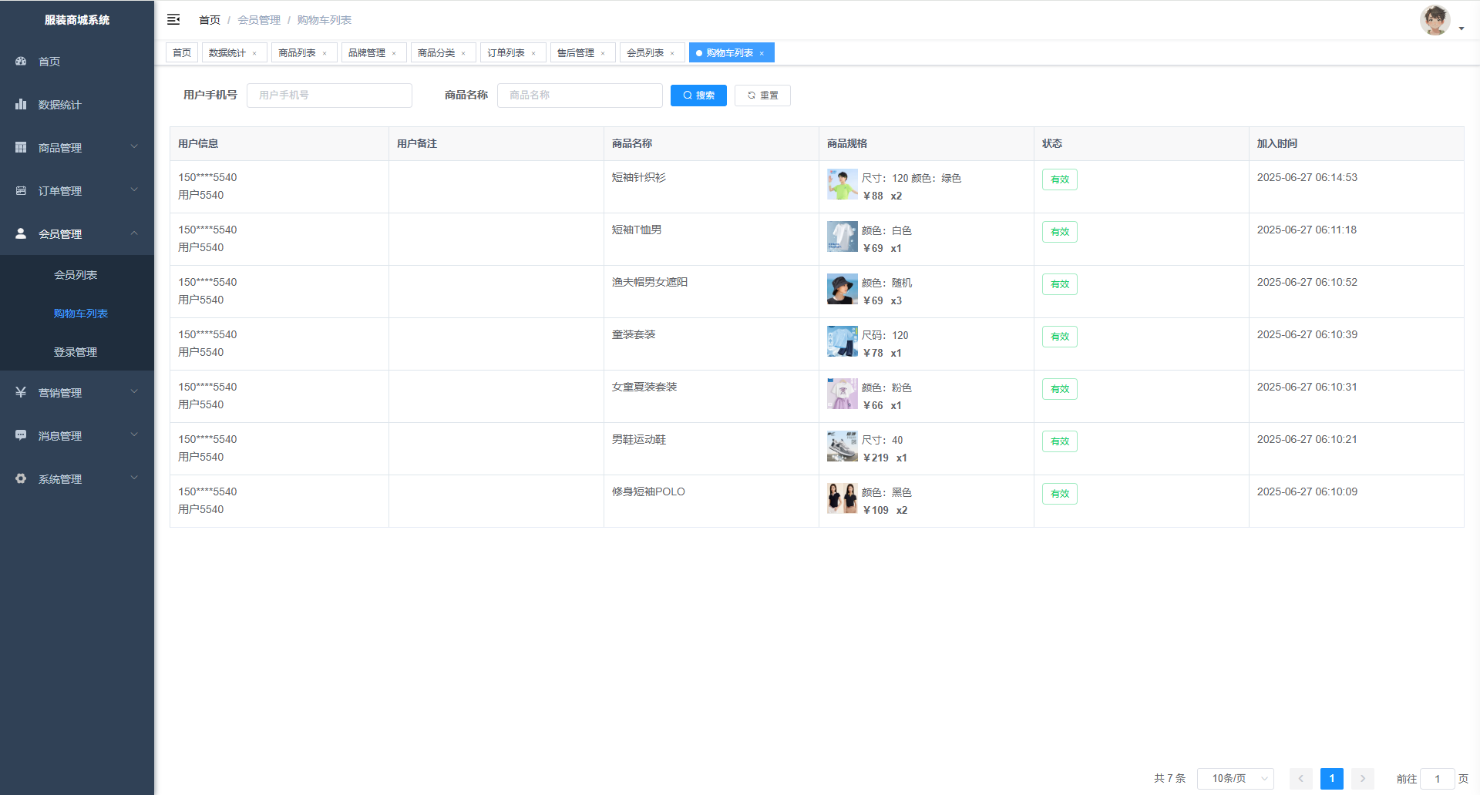The height and width of the screenshot is (795, 1480).
Task: Click the 渔夫帽男女遮阳 product thumbnail
Action: point(842,289)
